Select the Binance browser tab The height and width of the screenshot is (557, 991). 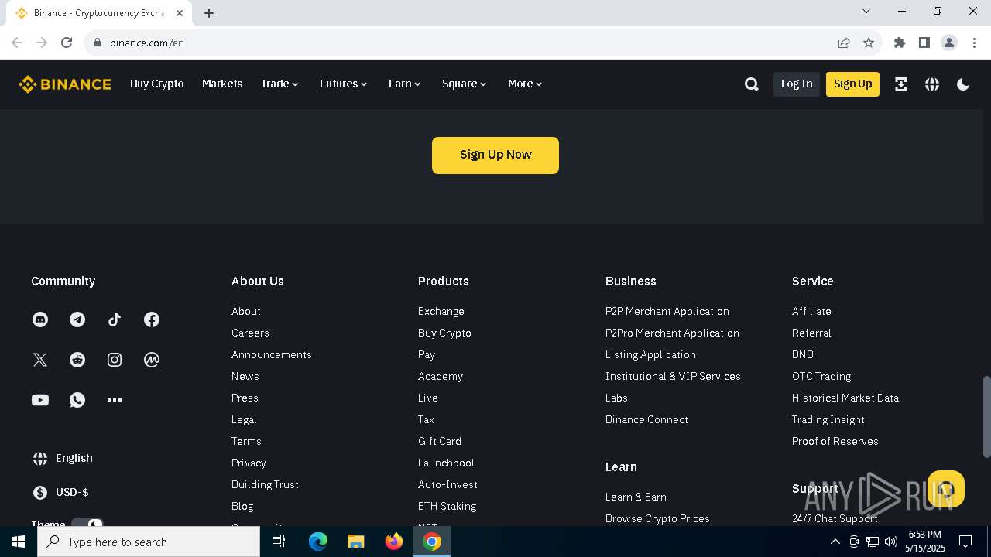pos(99,13)
